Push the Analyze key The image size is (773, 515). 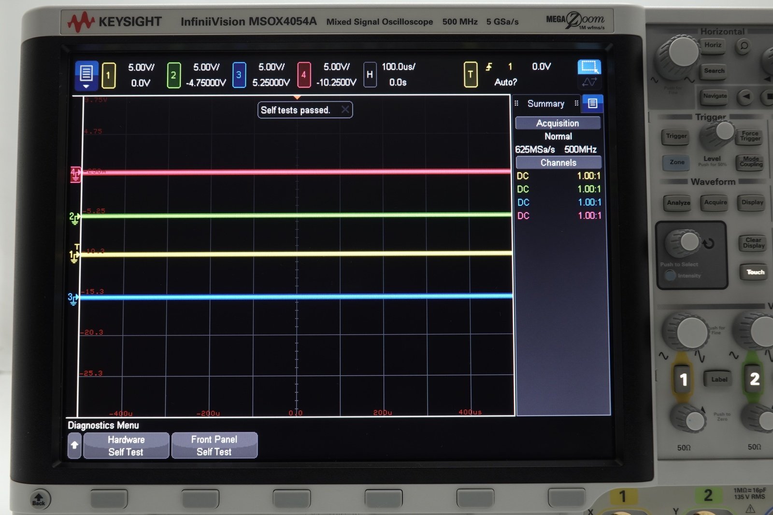(678, 203)
